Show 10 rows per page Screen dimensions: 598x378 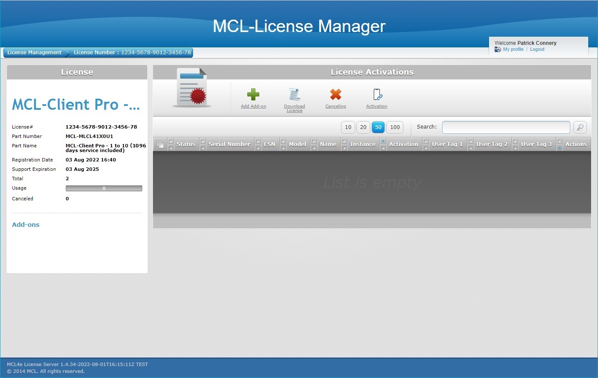348,127
